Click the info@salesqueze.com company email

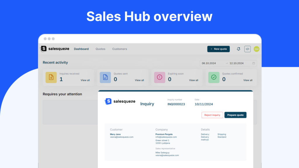tap(166, 137)
